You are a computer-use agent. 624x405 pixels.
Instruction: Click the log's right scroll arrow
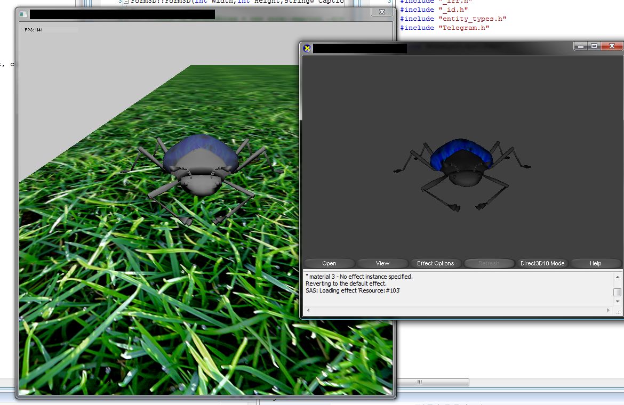[x=608, y=310]
